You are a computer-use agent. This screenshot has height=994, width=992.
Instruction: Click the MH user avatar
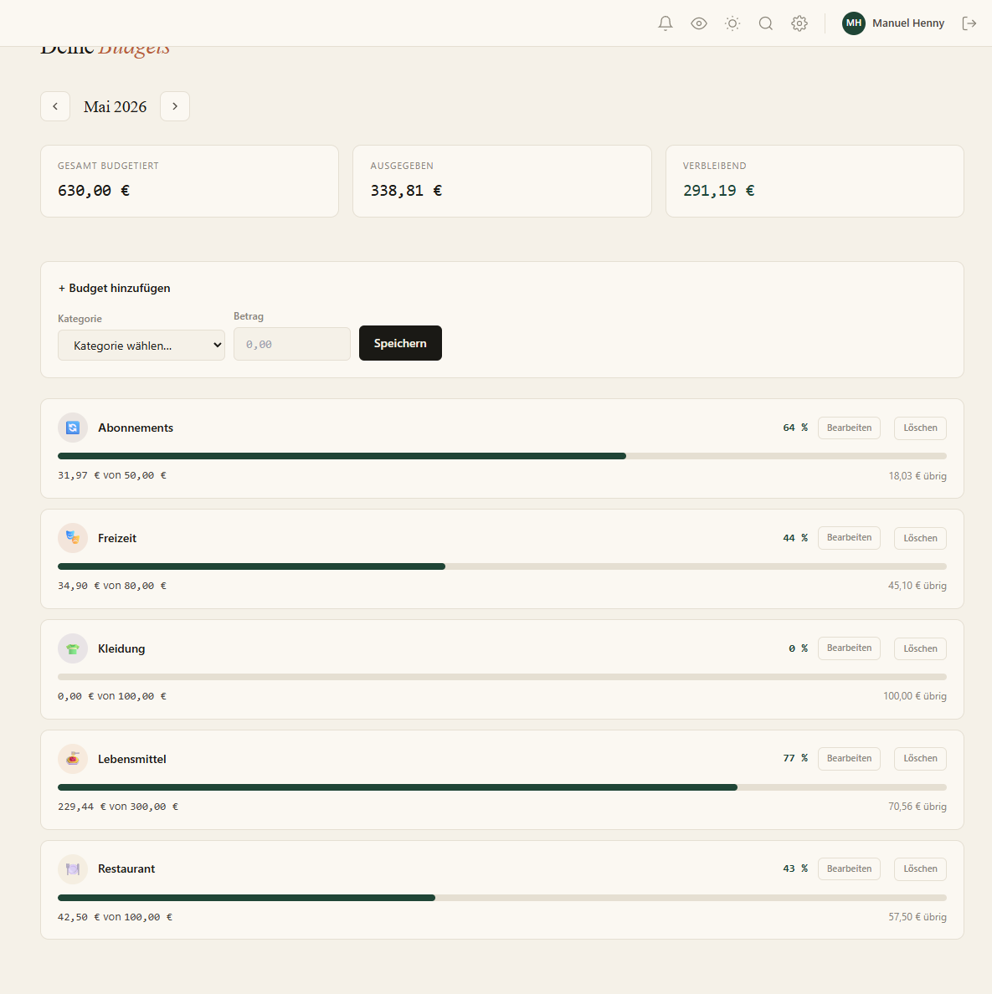tap(853, 23)
